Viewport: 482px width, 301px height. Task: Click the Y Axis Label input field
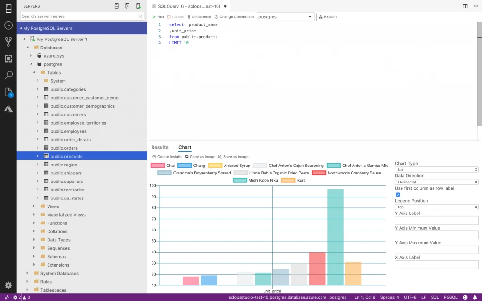tap(436, 220)
